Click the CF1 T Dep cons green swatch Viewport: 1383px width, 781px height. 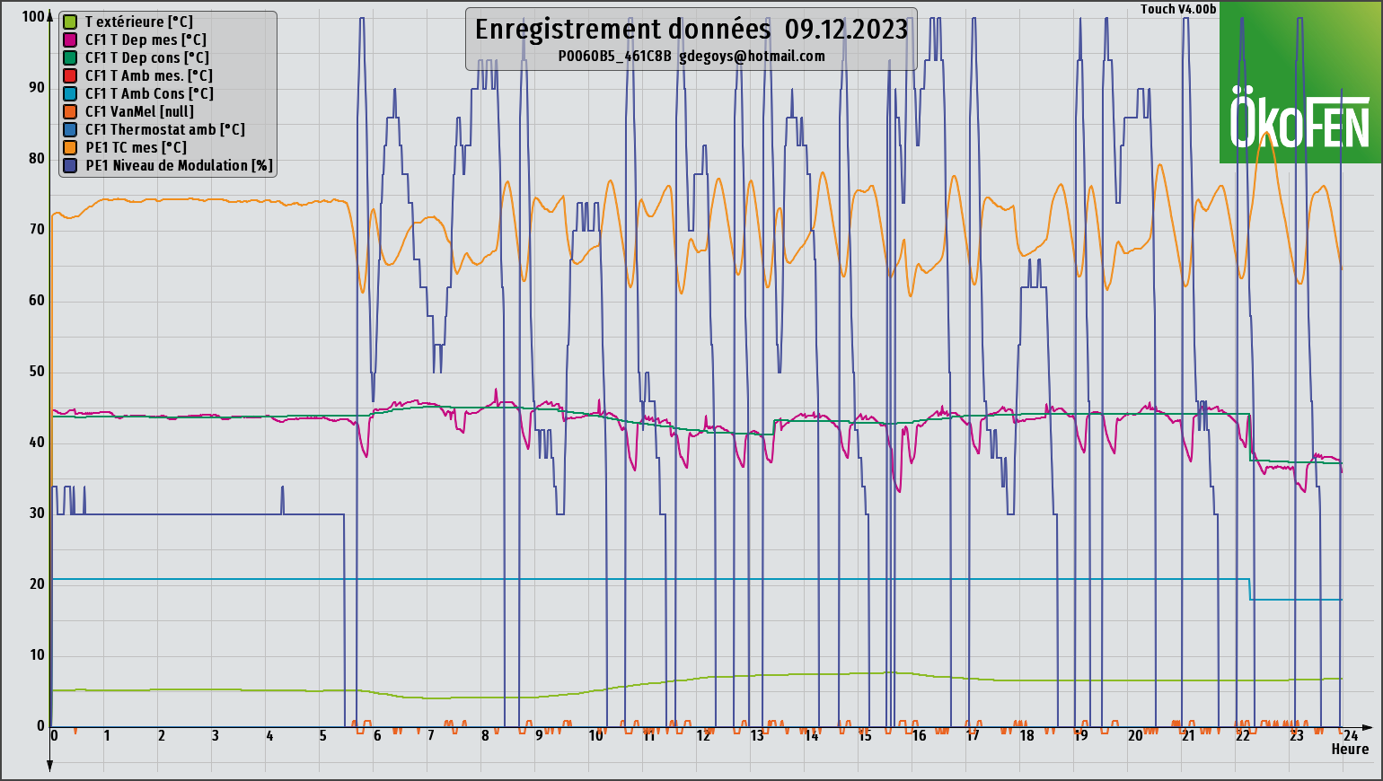tap(69, 57)
